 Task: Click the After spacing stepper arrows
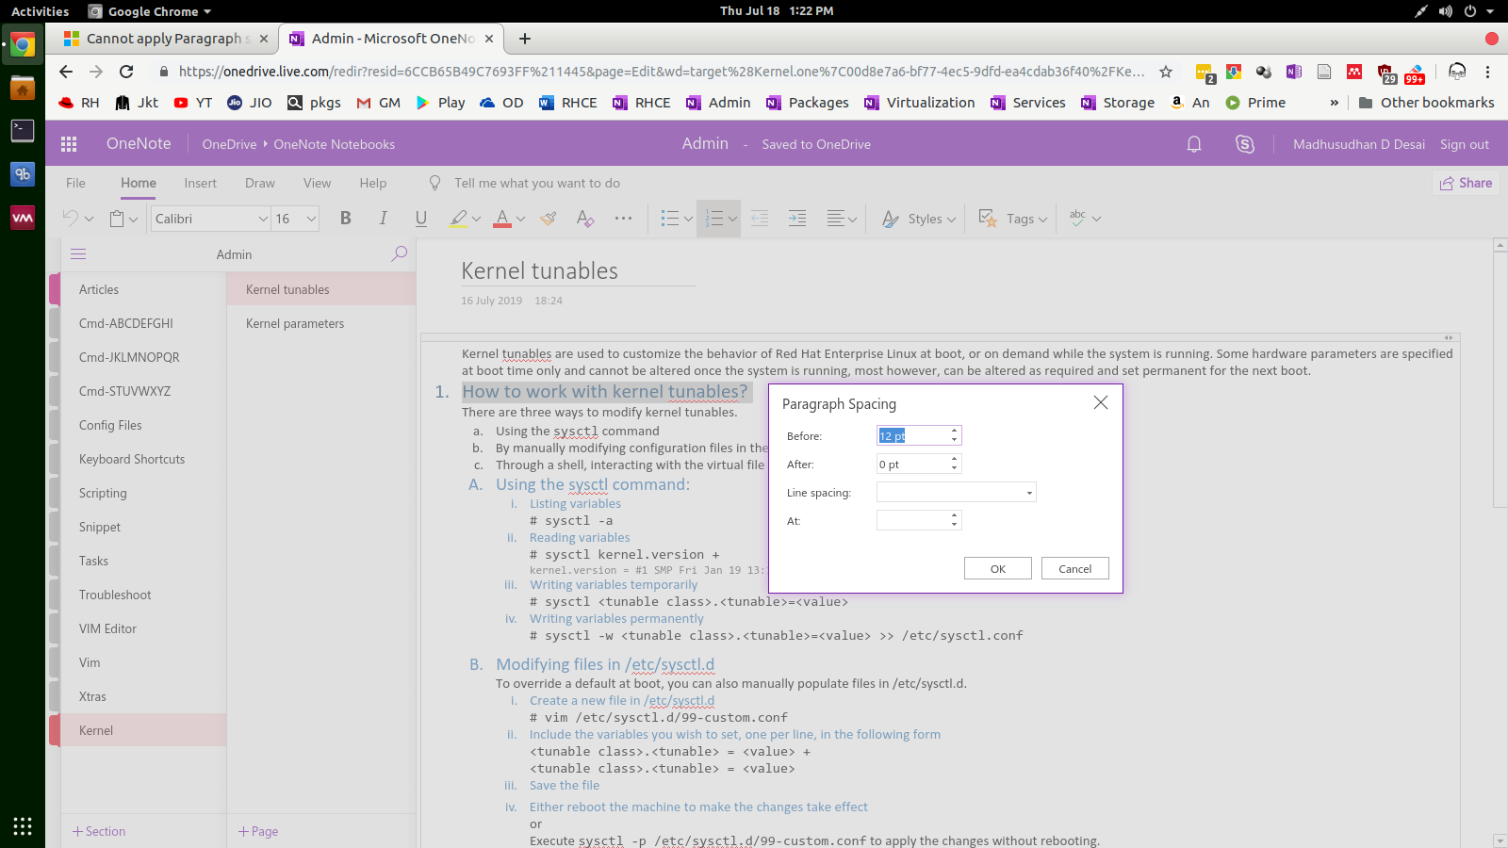pos(954,464)
